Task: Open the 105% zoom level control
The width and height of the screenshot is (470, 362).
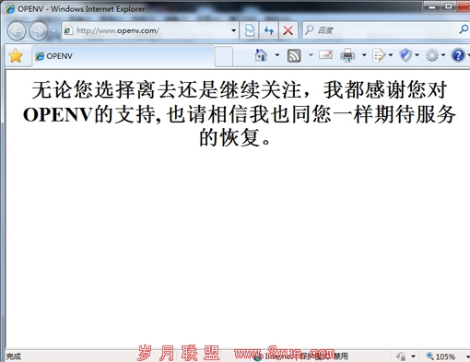Action: coord(441,356)
